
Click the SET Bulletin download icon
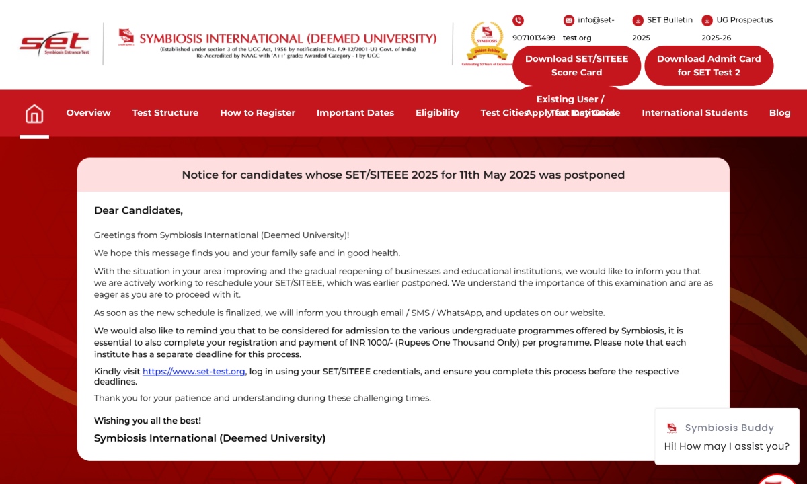tap(638, 20)
